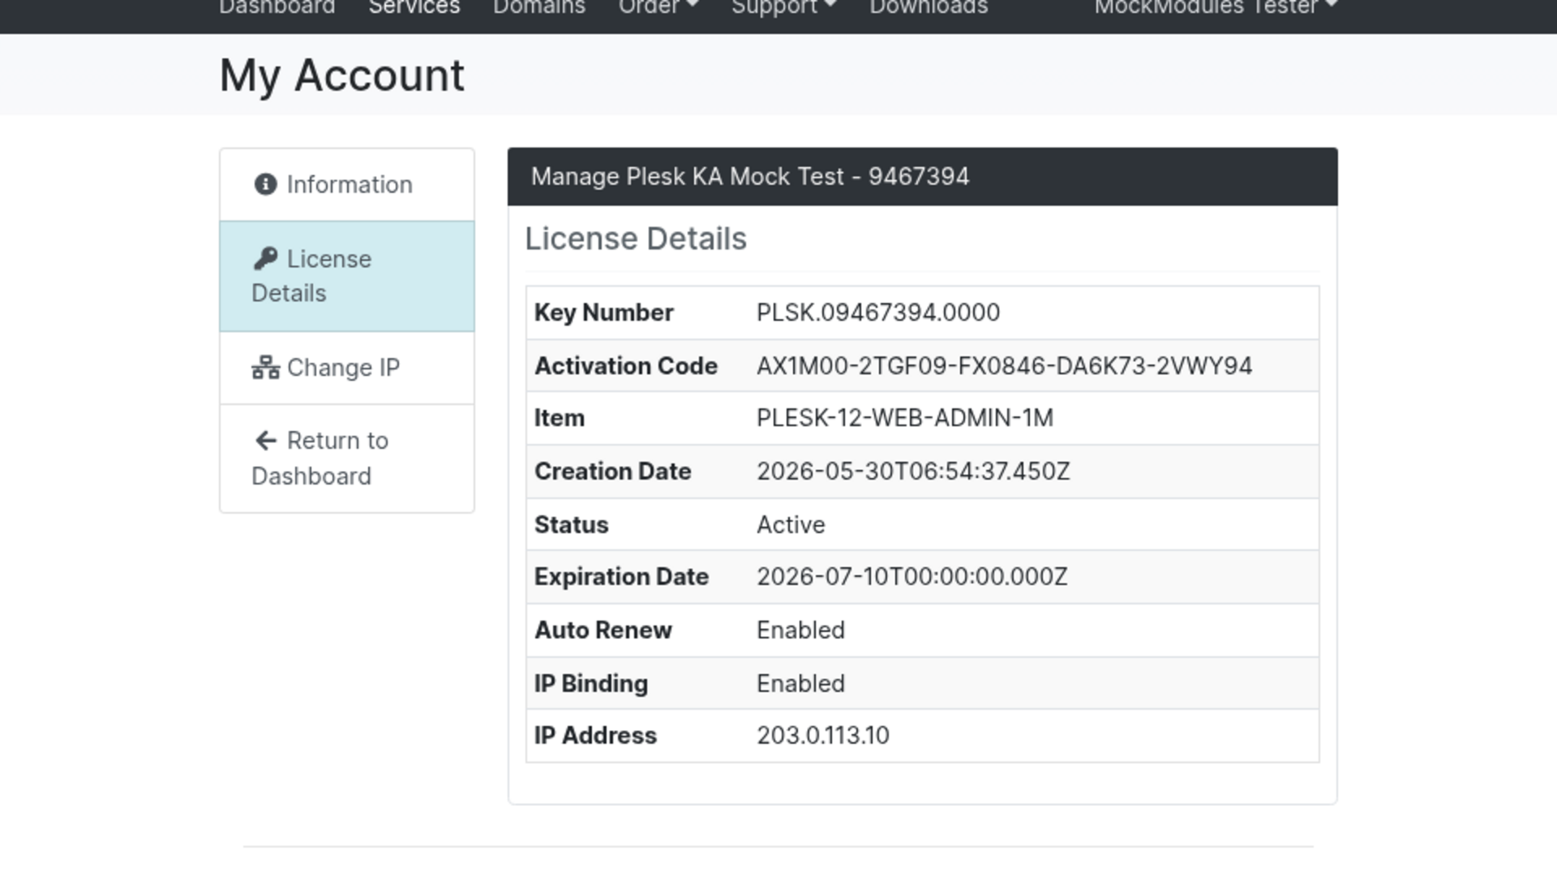Click the Key Number row label
This screenshot has height=875, width=1557.
603,313
